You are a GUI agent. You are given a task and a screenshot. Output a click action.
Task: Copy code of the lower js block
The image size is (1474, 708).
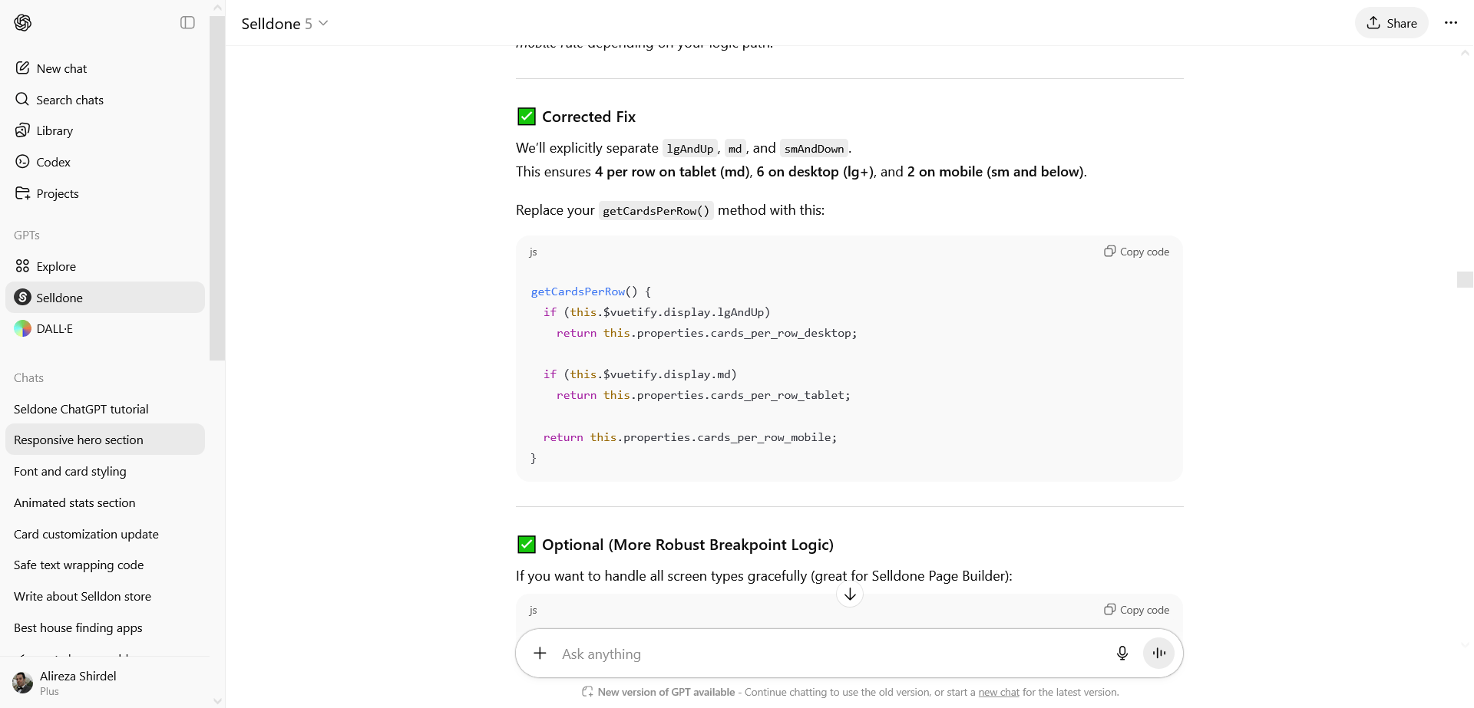point(1137,610)
